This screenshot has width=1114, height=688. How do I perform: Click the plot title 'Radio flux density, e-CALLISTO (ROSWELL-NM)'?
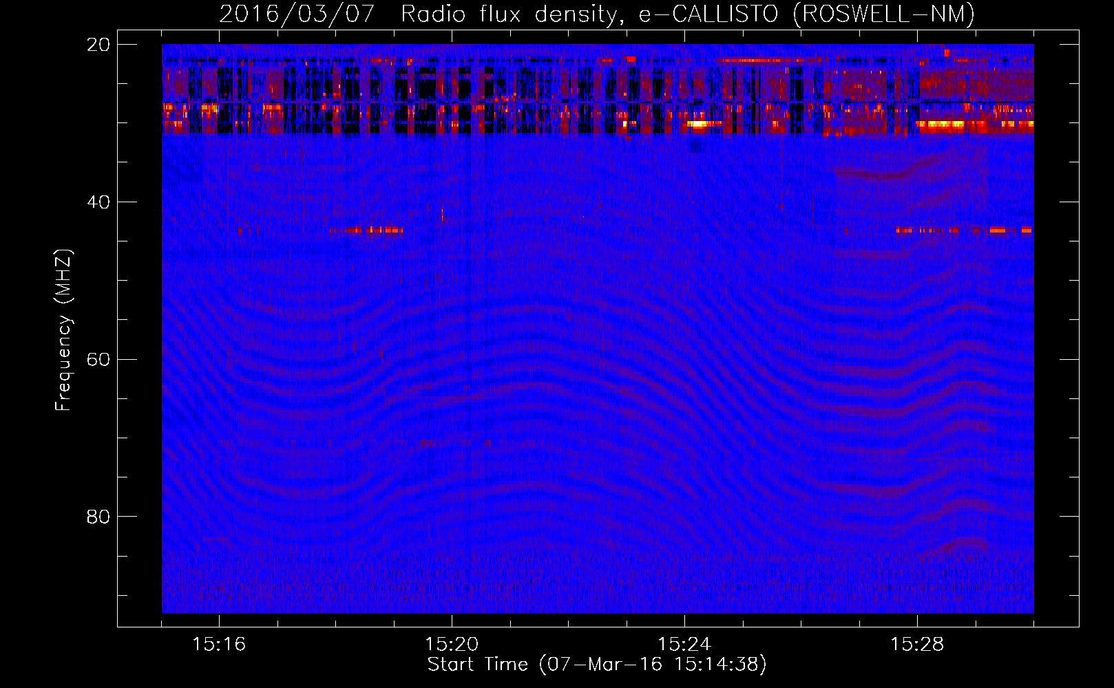(x=688, y=14)
